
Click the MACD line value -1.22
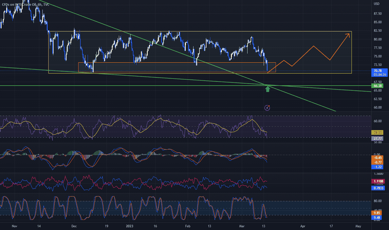click(x=377, y=167)
